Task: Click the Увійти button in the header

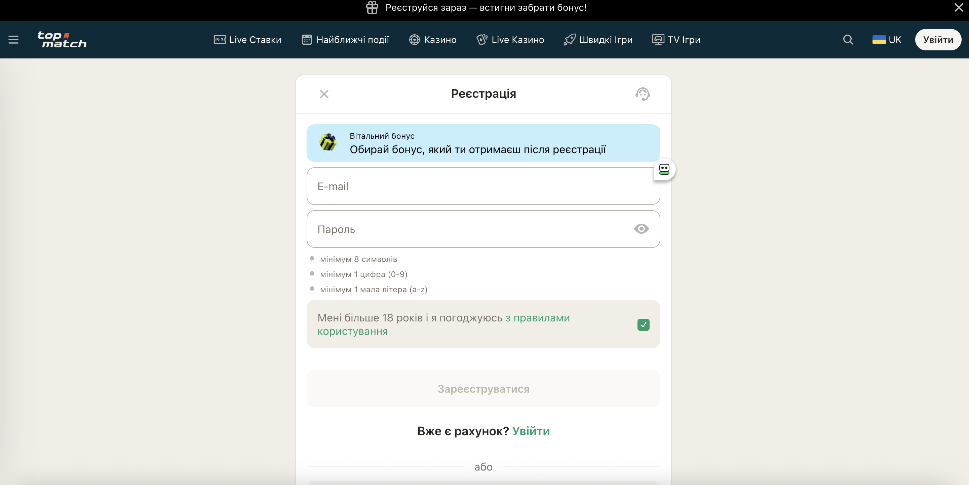Action: pos(938,39)
